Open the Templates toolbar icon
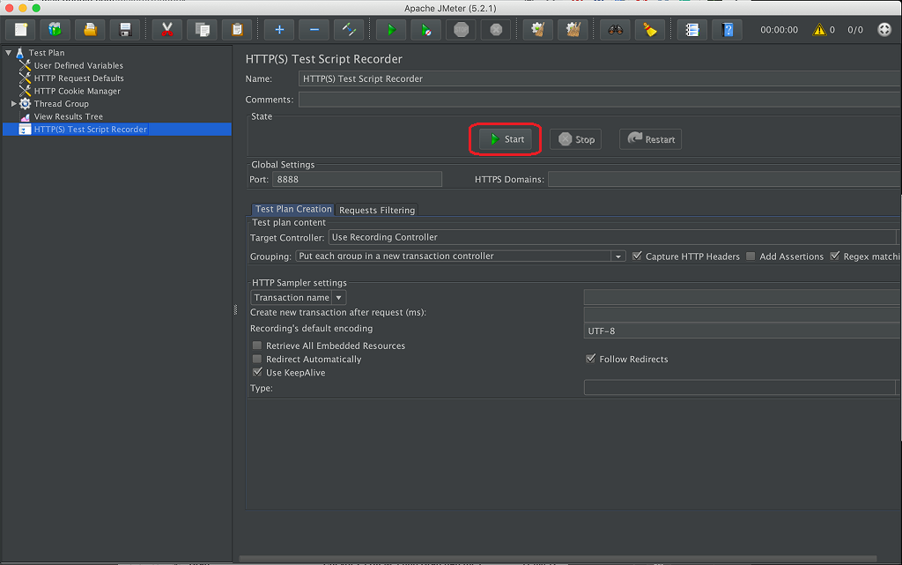 click(x=55, y=30)
